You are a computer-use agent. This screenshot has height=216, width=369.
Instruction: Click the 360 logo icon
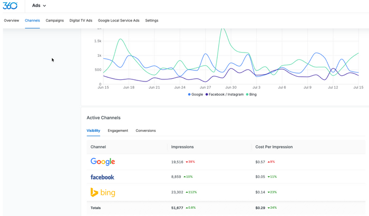click(x=10, y=6)
